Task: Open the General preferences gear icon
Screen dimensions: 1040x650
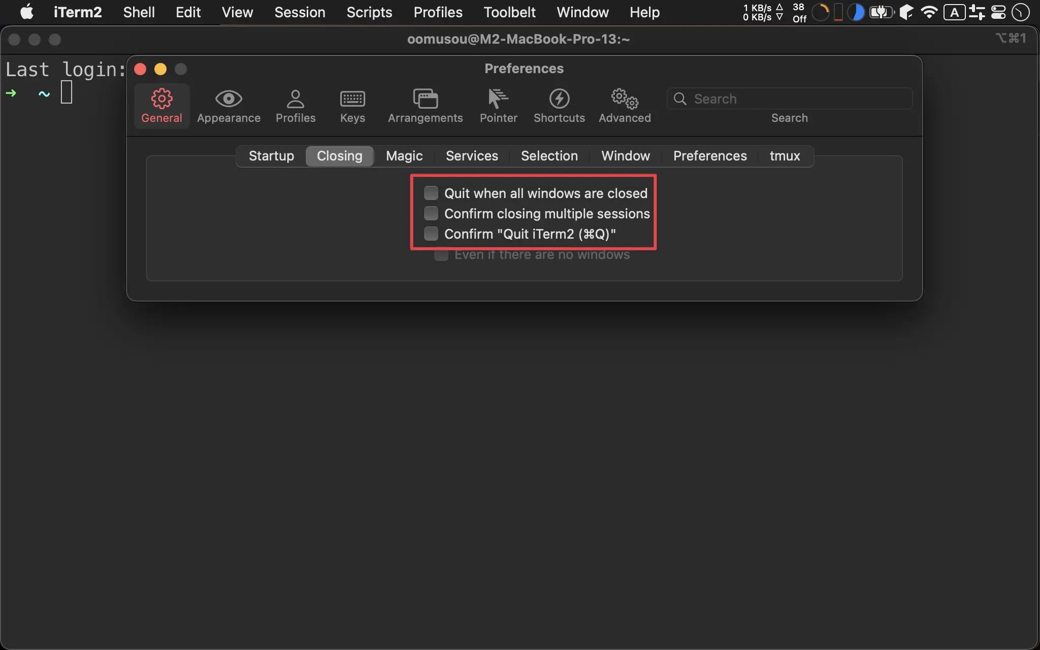Action: [161, 99]
